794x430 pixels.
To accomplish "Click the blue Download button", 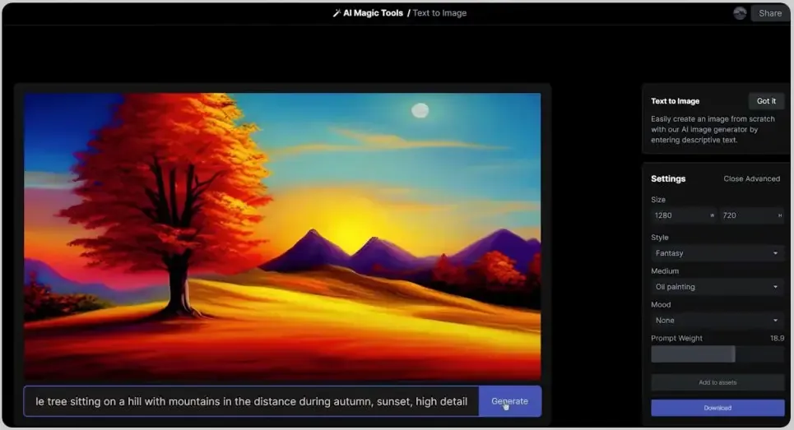I will pyautogui.click(x=717, y=408).
